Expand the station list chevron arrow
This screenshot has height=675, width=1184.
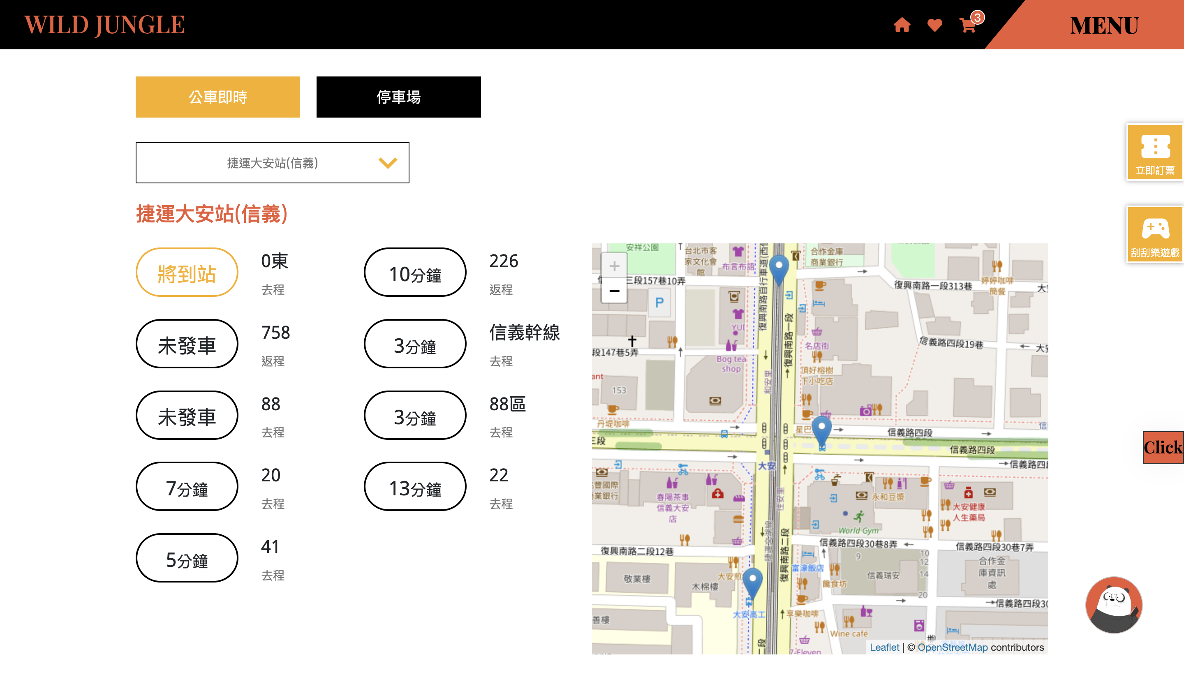388,163
